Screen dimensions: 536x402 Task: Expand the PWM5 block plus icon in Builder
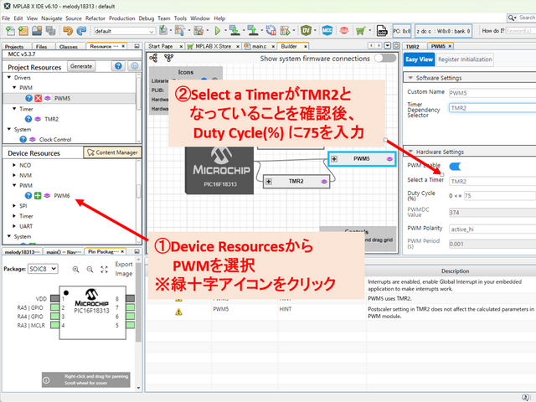click(335, 158)
